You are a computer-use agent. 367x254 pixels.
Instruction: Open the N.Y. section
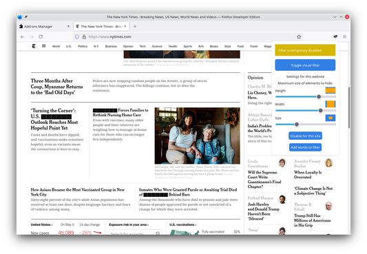tap(96, 46)
